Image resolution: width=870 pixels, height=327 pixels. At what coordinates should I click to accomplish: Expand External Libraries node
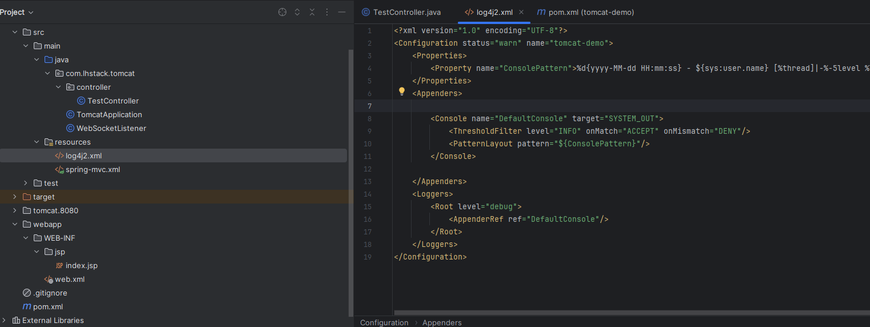click(x=5, y=321)
